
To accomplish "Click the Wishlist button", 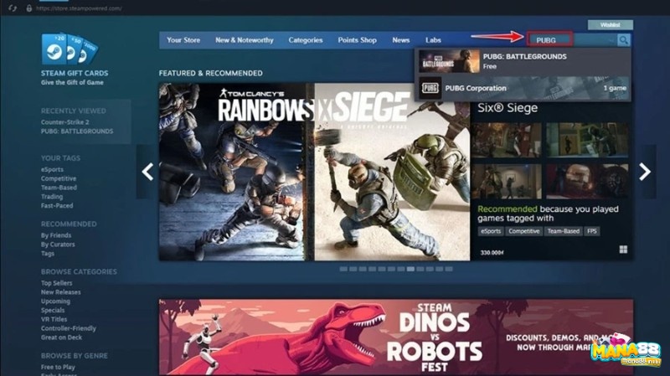I will click(x=611, y=25).
